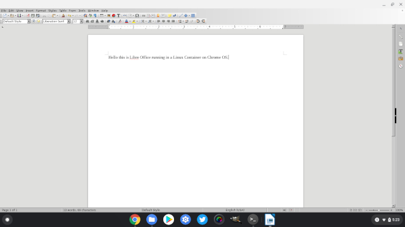Screen dimensions: 405x227
Task: Export directly as PDF
Action: coord(28,15)
